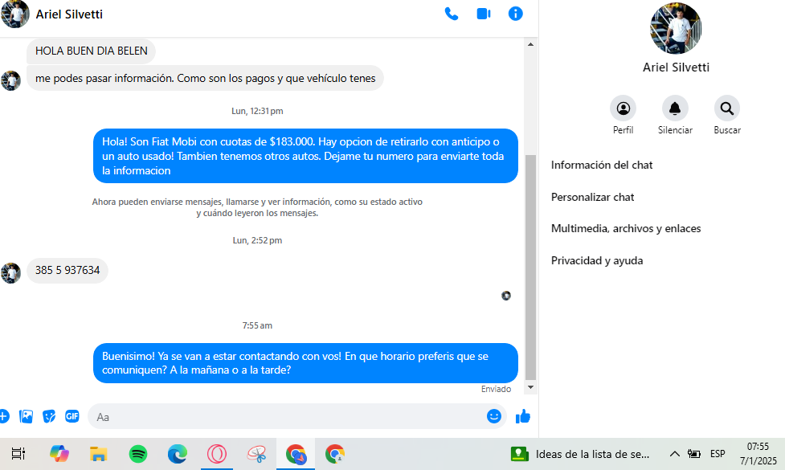Open Task View on the taskbar
This screenshot has height=470, width=785.
(18, 454)
